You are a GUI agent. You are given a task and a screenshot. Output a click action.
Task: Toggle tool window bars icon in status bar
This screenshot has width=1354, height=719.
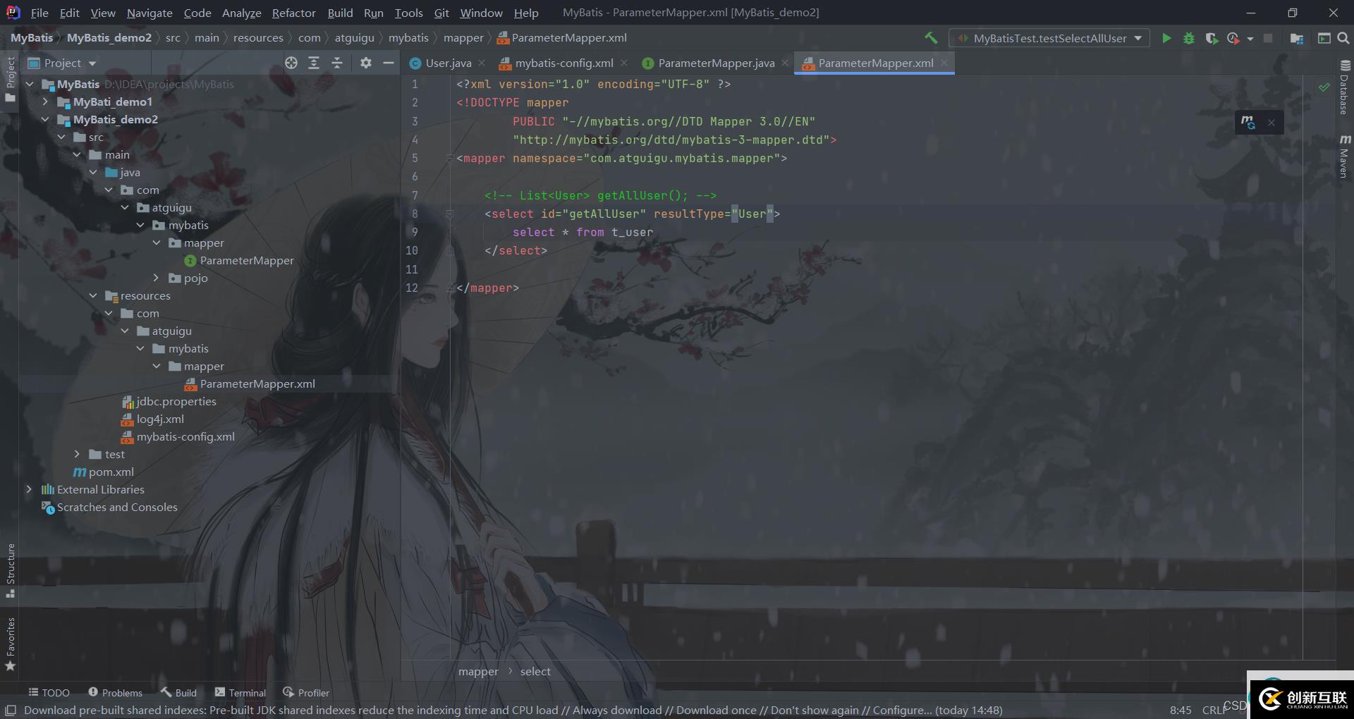pyautogui.click(x=11, y=710)
